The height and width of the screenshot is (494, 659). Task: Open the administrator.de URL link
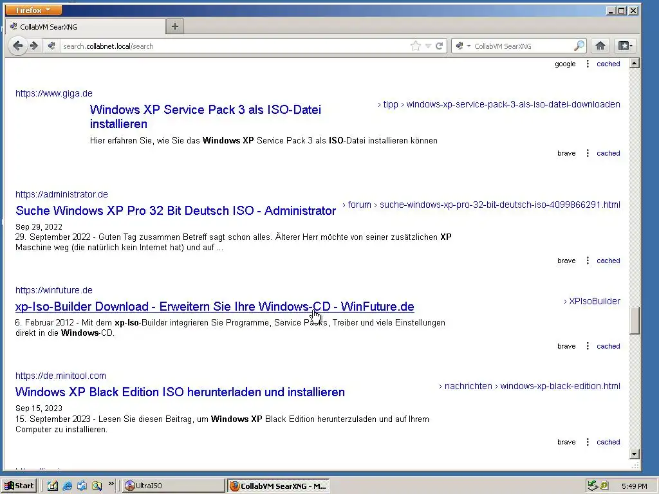(x=62, y=194)
